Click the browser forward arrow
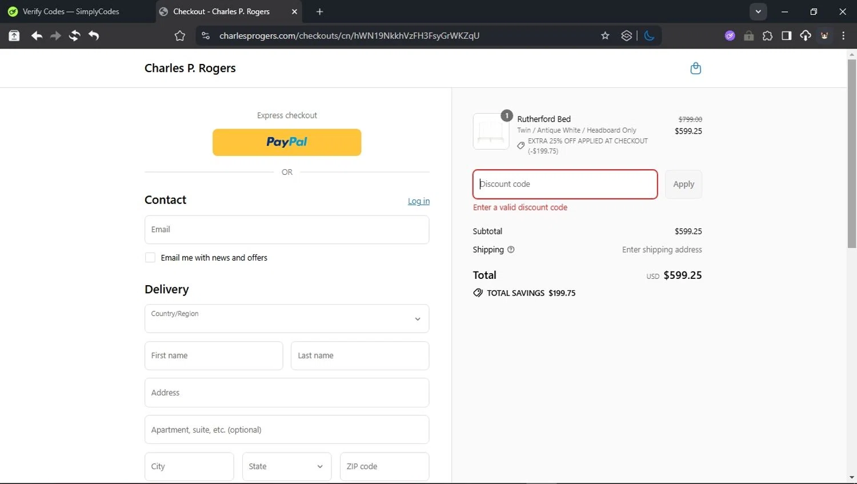 pyautogui.click(x=55, y=36)
